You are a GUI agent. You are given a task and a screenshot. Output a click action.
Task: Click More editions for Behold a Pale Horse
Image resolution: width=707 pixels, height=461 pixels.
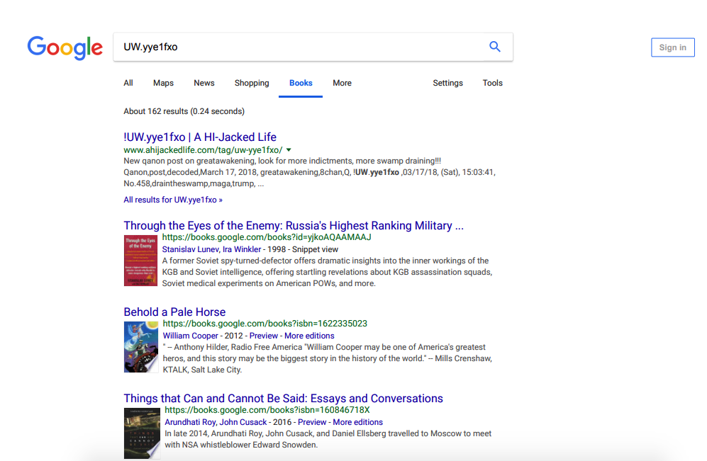point(309,336)
